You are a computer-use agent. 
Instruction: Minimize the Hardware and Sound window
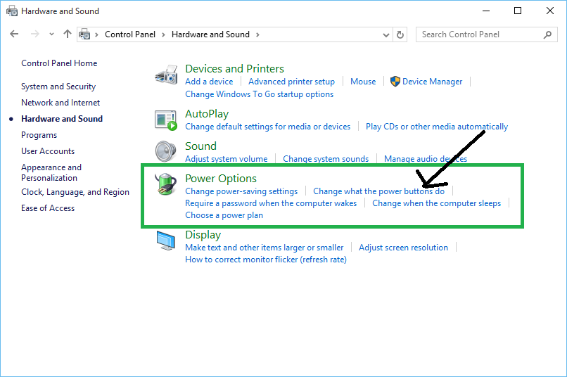[x=486, y=11]
